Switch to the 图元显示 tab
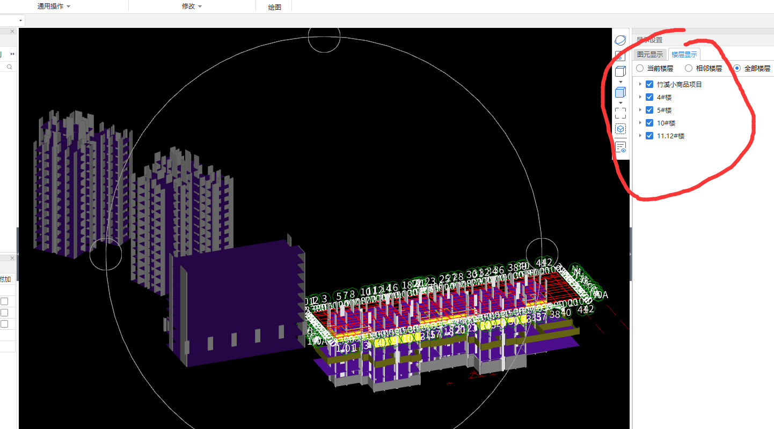774x429 pixels. coord(650,55)
